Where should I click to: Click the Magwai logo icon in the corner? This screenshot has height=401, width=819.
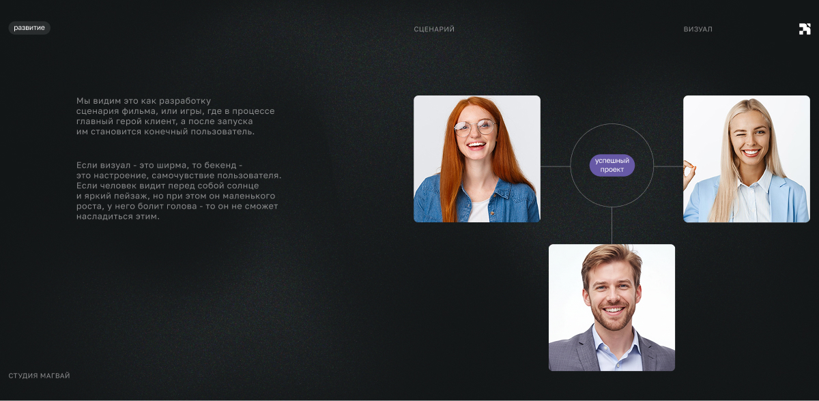(805, 29)
